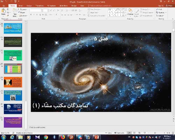The image size is (175, 140).
Task: Open Firefox from the taskbar
Action: 63,137
